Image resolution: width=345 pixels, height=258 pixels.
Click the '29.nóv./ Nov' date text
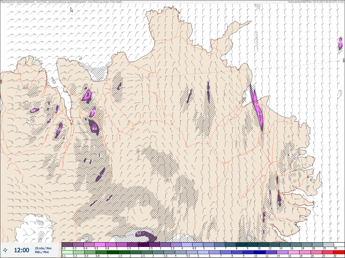coord(43,248)
